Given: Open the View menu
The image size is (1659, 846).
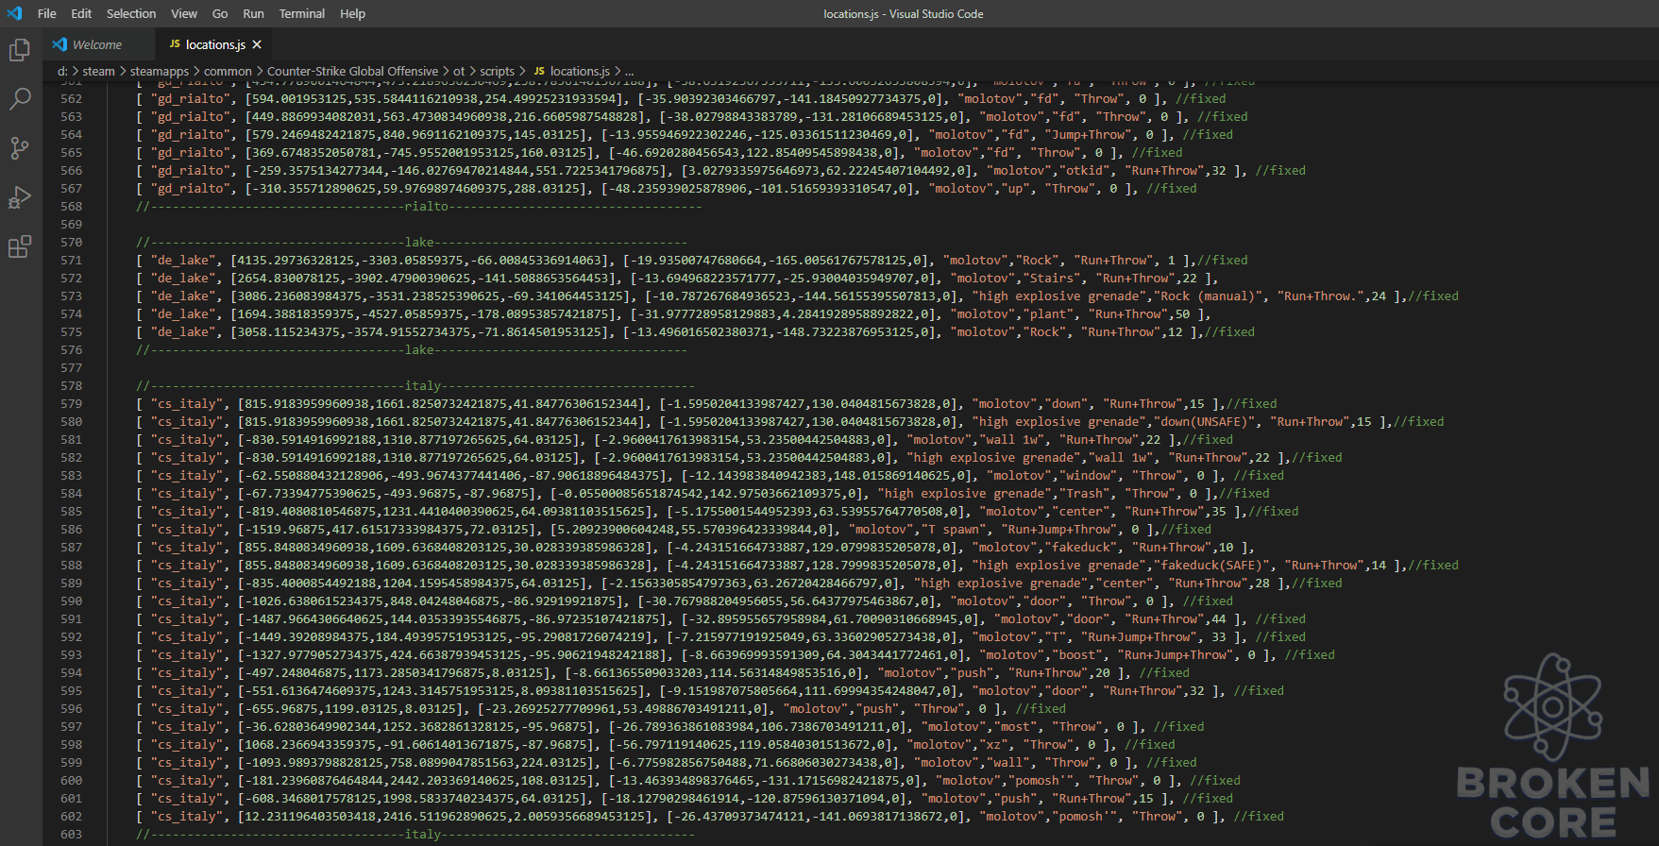Looking at the screenshot, I should click(184, 13).
